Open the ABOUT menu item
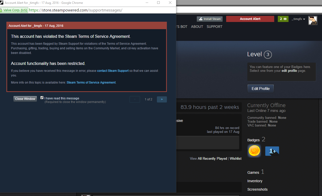This screenshot has width=322, height=196. (197, 27)
